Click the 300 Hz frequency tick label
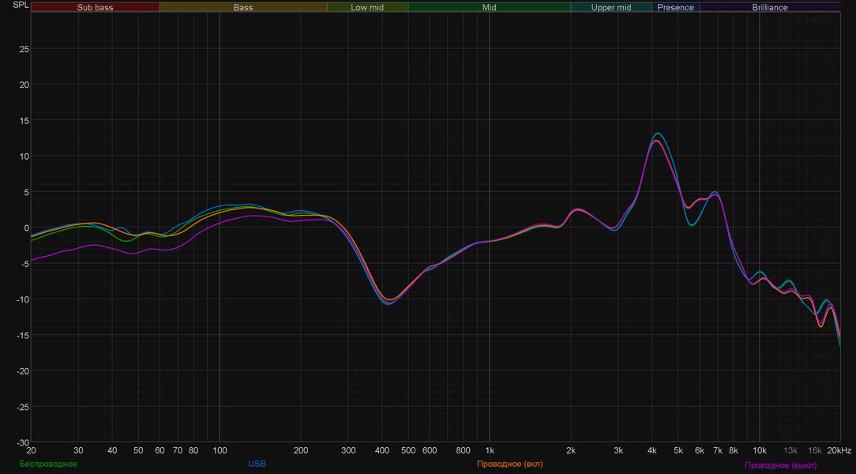This screenshot has width=856, height=474. (x=348, y=450)
